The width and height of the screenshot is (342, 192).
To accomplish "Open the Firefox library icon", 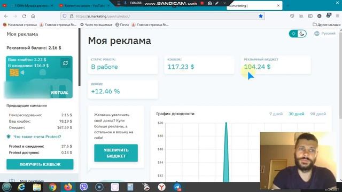I will (301, 16).
